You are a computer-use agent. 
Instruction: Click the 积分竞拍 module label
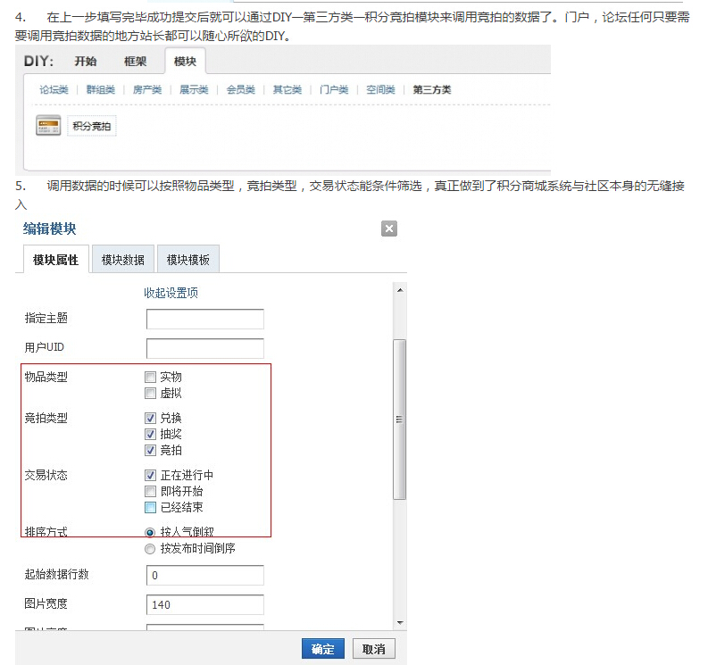tap(92, 126)
